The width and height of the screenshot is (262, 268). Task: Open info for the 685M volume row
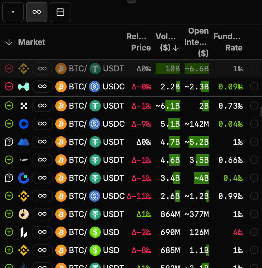click(254, 250)
